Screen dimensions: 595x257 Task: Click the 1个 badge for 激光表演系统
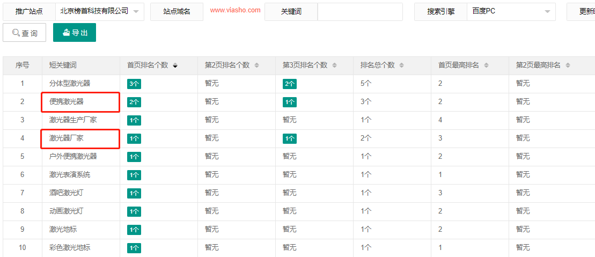(x=134, y=175)
